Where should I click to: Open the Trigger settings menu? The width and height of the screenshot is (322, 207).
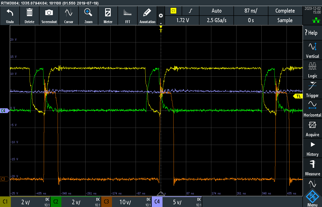pos(312,89)
